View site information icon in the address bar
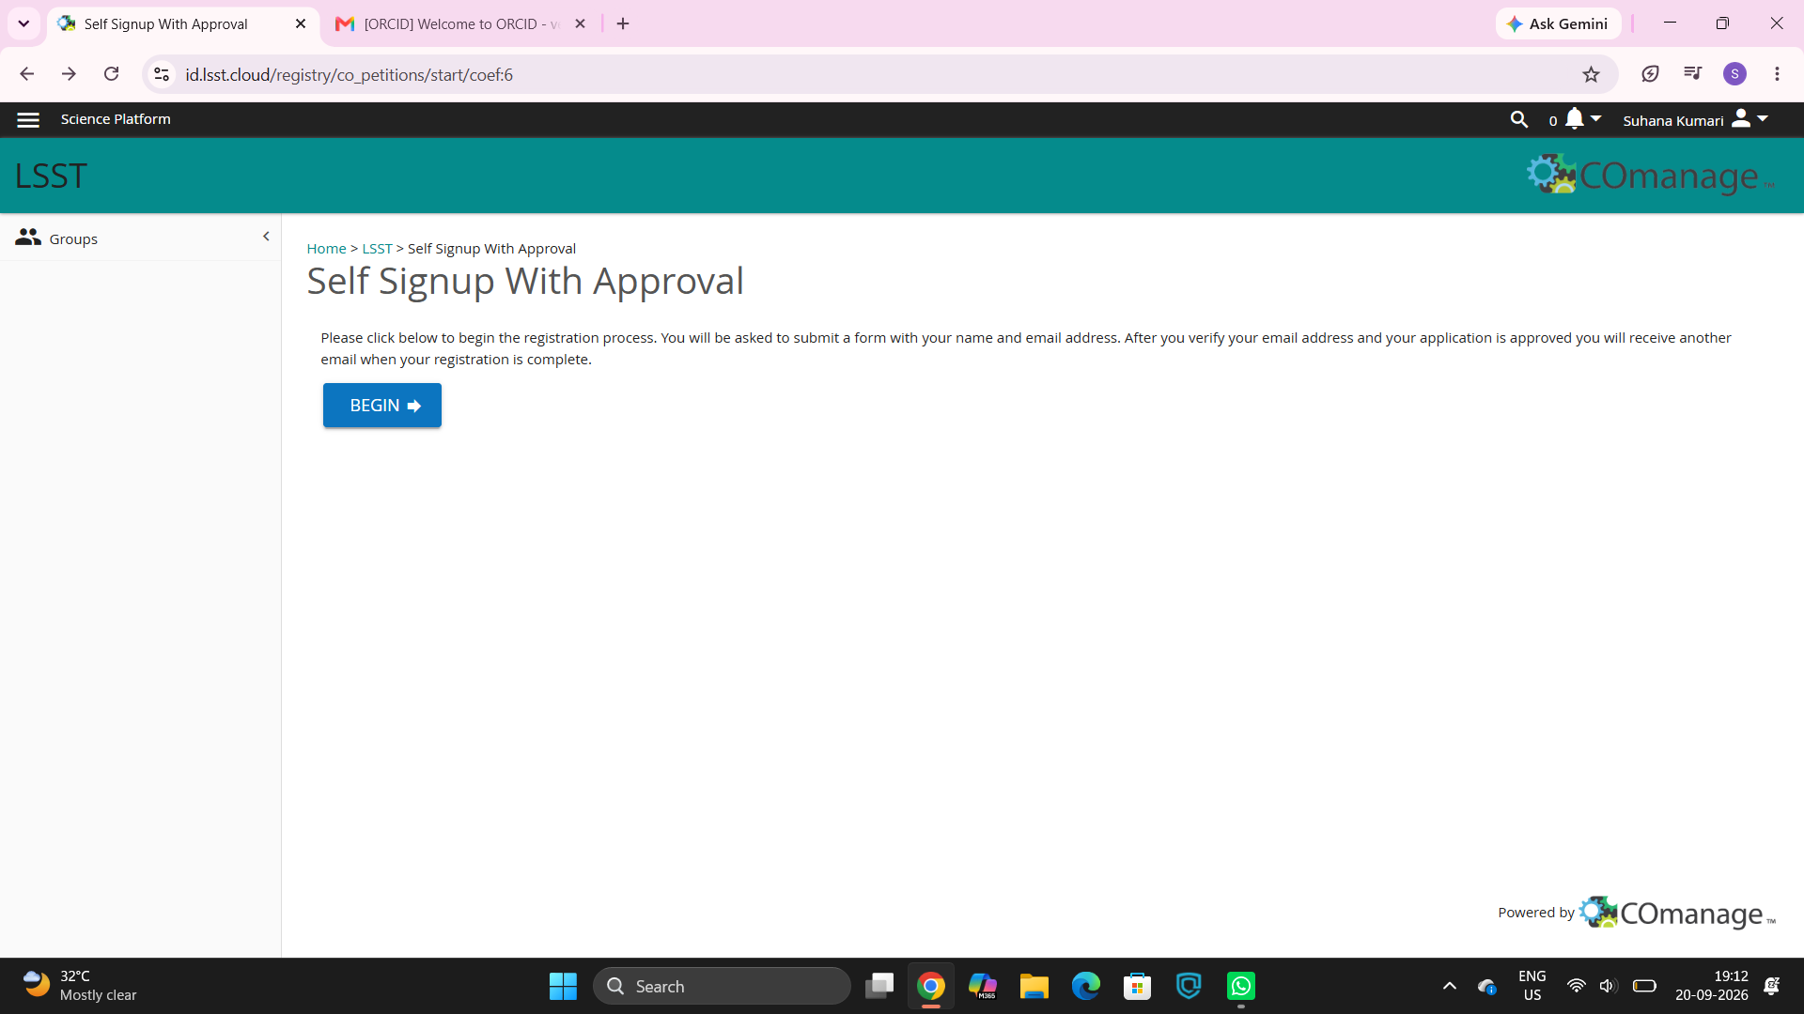The image size is (1804, 1014). [162, 74]
